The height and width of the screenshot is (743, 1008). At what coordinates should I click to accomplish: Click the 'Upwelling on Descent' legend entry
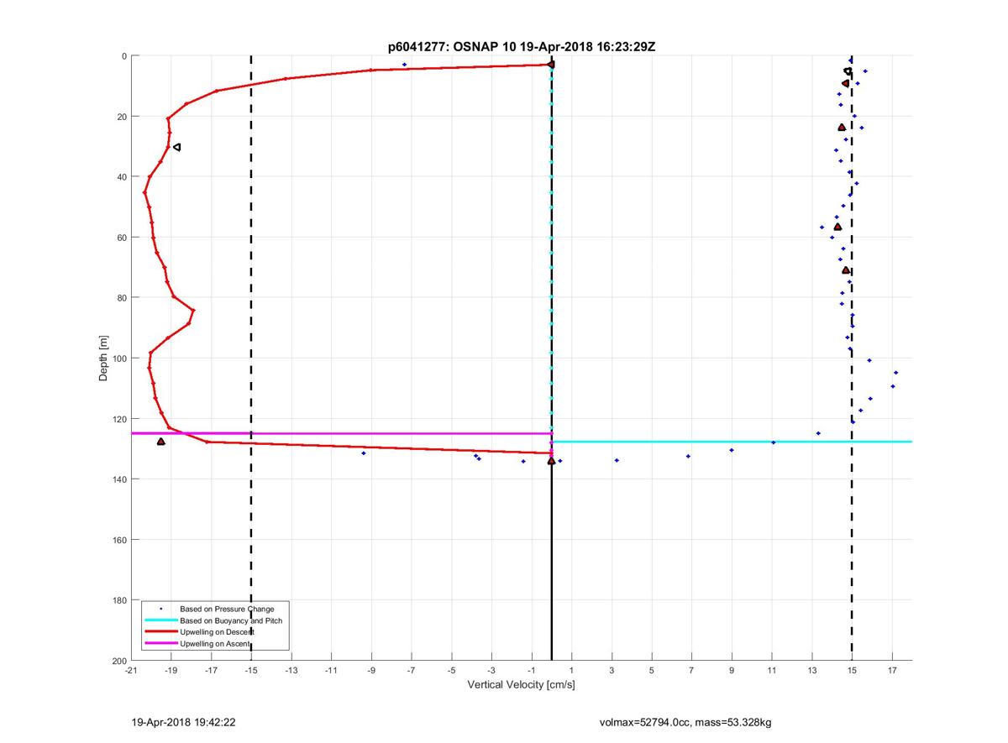(x=217, y=631)
